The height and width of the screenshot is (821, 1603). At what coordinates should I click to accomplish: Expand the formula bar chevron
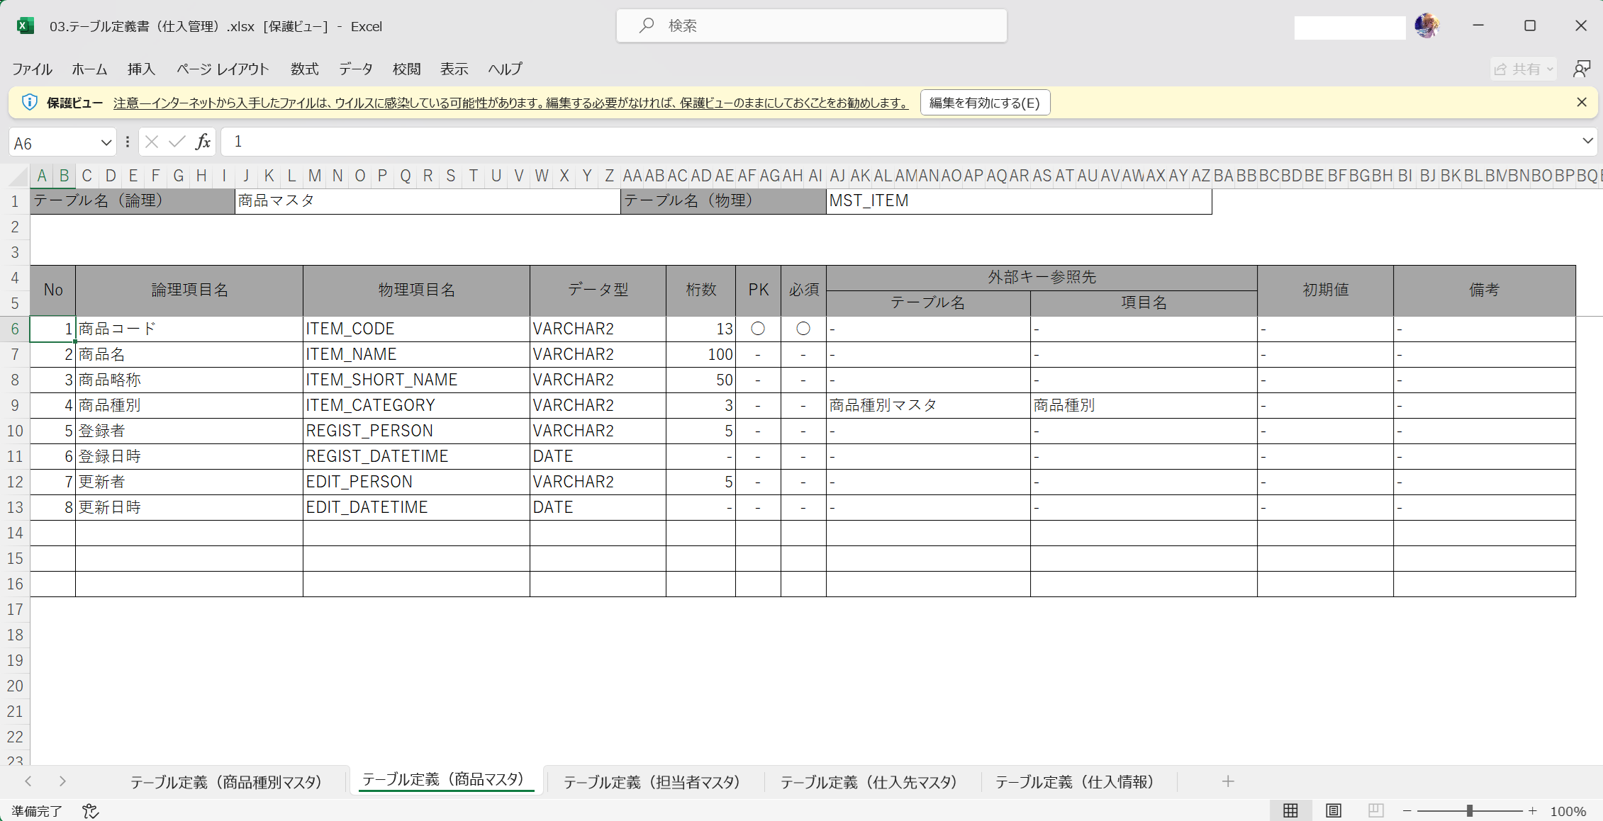1587,141
